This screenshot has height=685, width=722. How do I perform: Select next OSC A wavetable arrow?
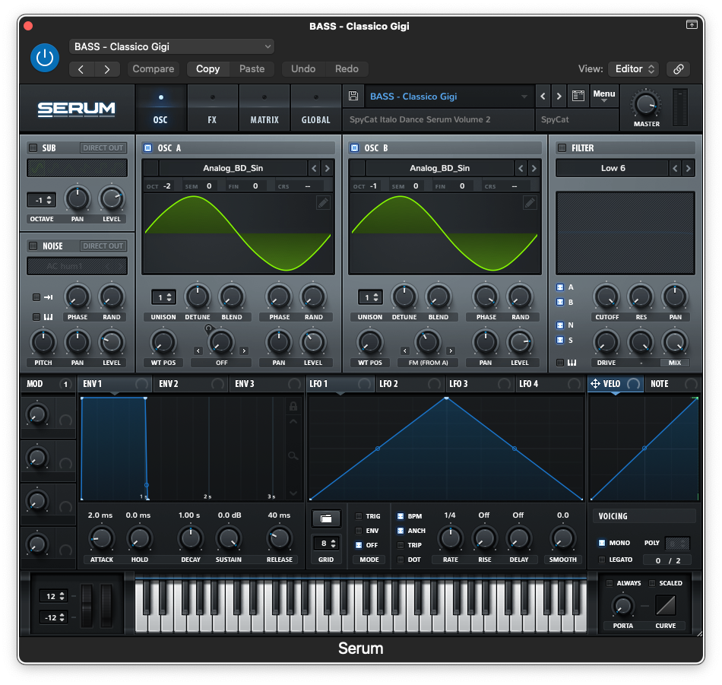point(327,168)
